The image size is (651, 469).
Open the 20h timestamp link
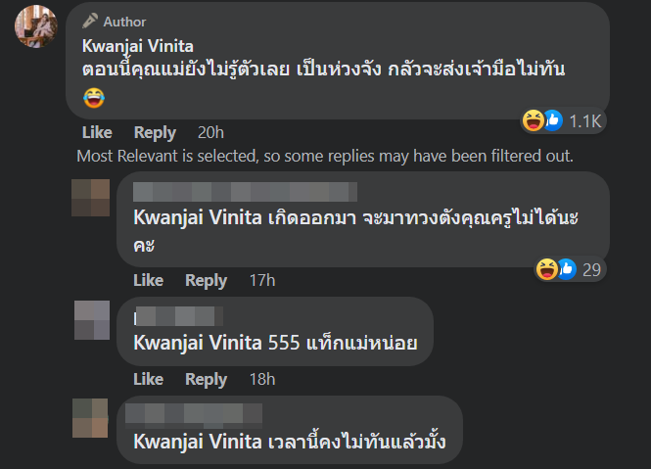point(209,132)
